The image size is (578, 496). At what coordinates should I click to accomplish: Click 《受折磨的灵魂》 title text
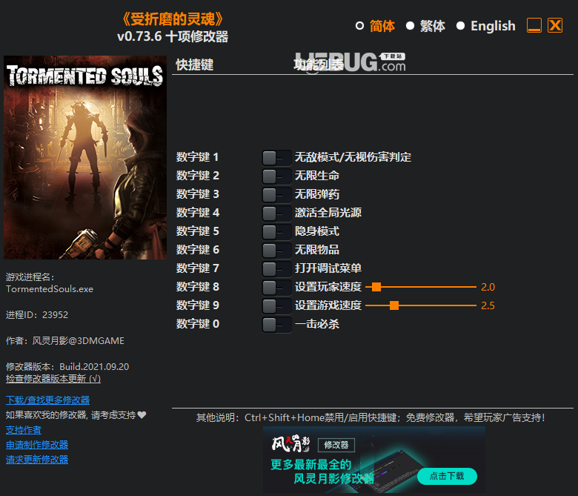[173, 19]
